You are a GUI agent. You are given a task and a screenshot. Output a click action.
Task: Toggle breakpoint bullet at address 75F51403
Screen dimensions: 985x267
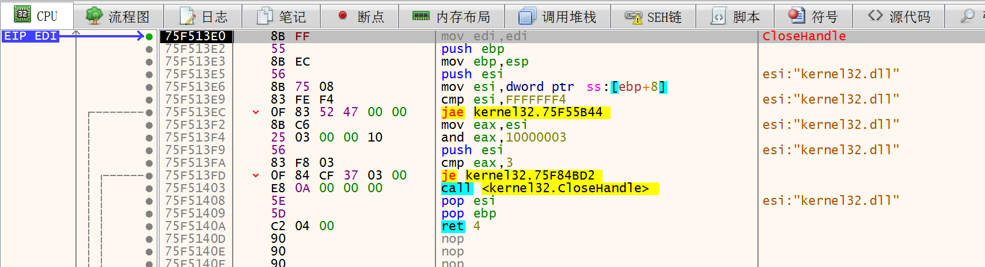pos(149,189)
